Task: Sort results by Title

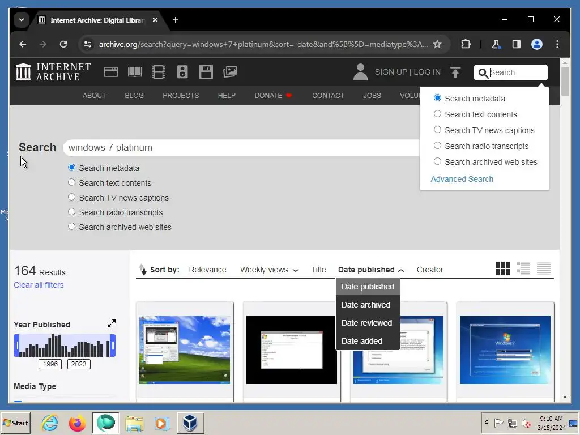Action: pos(318,270)
